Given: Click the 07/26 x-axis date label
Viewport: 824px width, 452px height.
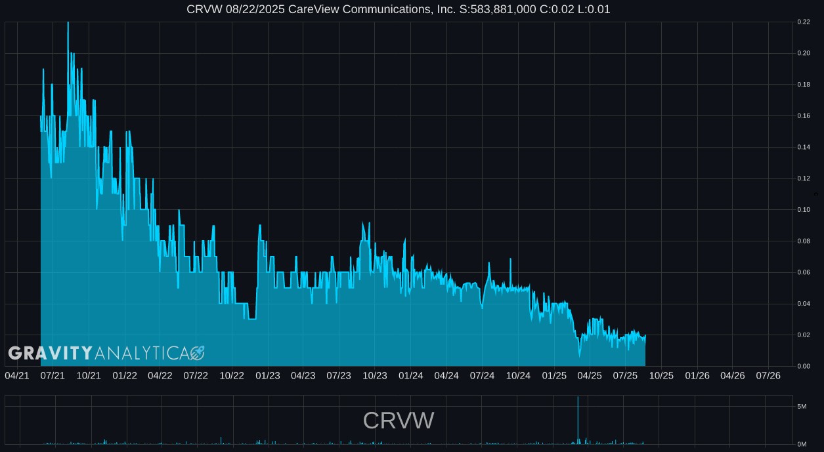Looking at the screenshot, I should click(x=768, y=376).
